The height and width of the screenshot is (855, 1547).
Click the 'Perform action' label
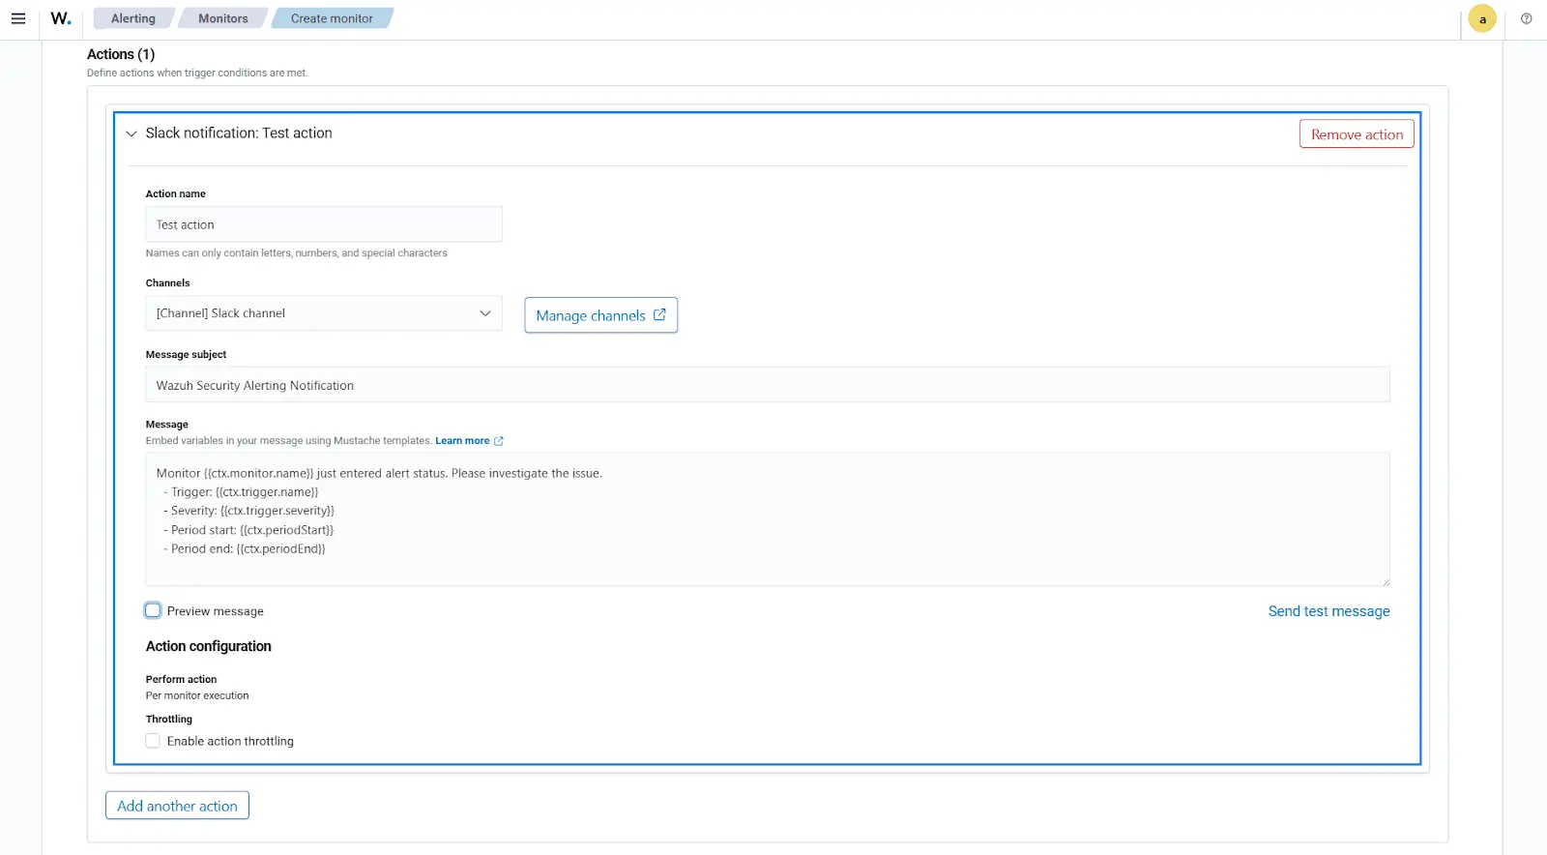(181, 680)
